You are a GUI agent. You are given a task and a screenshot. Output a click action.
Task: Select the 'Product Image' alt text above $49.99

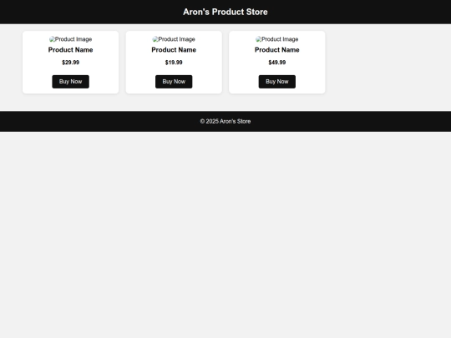pyautogui.click(x=280, y=39)
